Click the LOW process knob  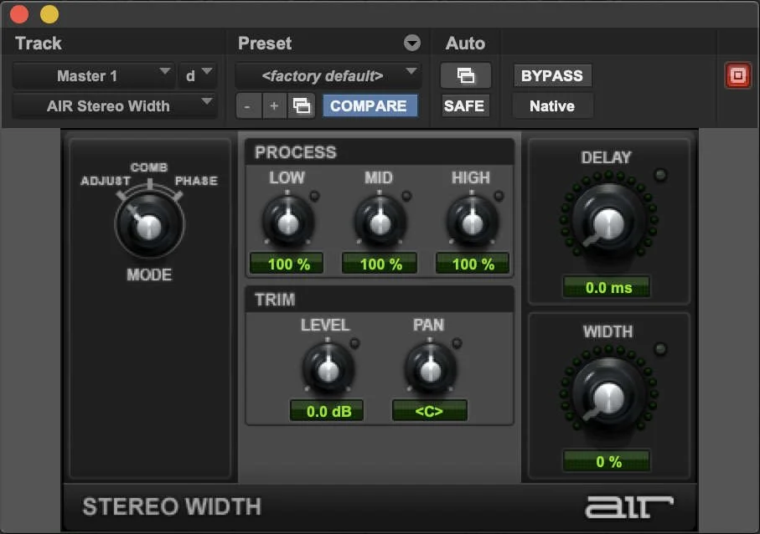tap(288, 222)
